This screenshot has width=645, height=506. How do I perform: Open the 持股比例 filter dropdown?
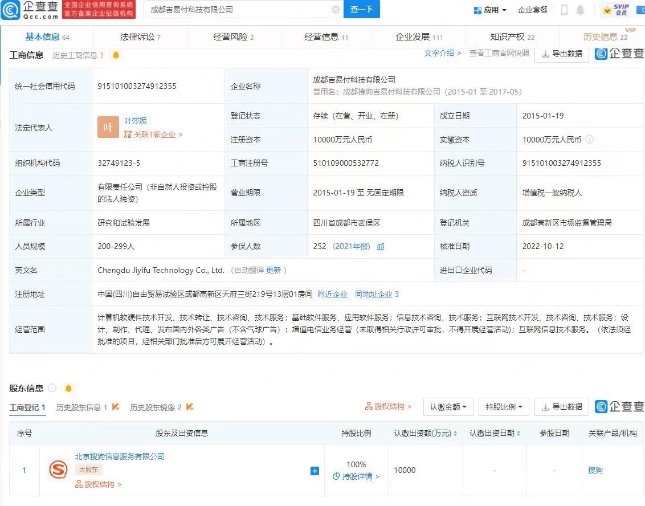pos(504,407)
